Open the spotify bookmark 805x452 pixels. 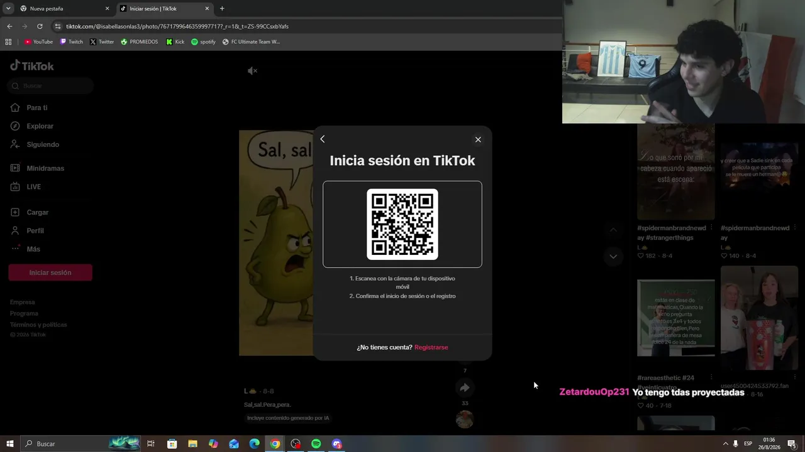coord(203,42)
